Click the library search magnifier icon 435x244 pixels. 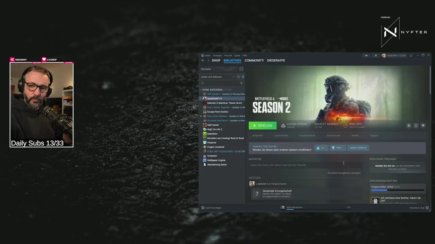tap(203, 83)
